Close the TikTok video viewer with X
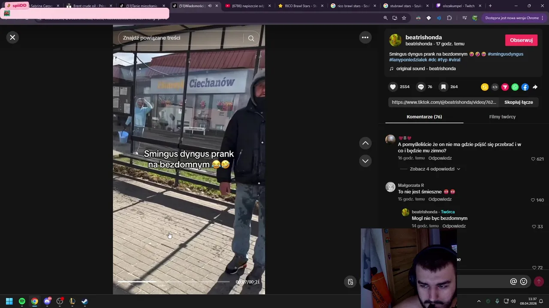This screenshot has width=549, height=308. pyautogui.click(x=12, y=37)
